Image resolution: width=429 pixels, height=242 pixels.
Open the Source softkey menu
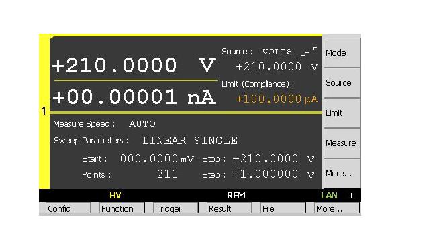tap(342, 82)
